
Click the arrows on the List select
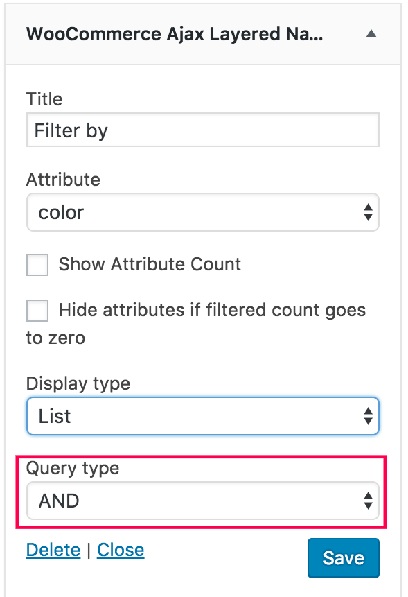(x=368, y=416)
